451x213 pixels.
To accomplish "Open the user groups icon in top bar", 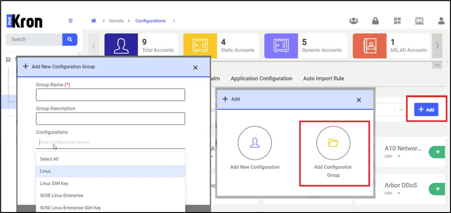I will coord(353,21).
